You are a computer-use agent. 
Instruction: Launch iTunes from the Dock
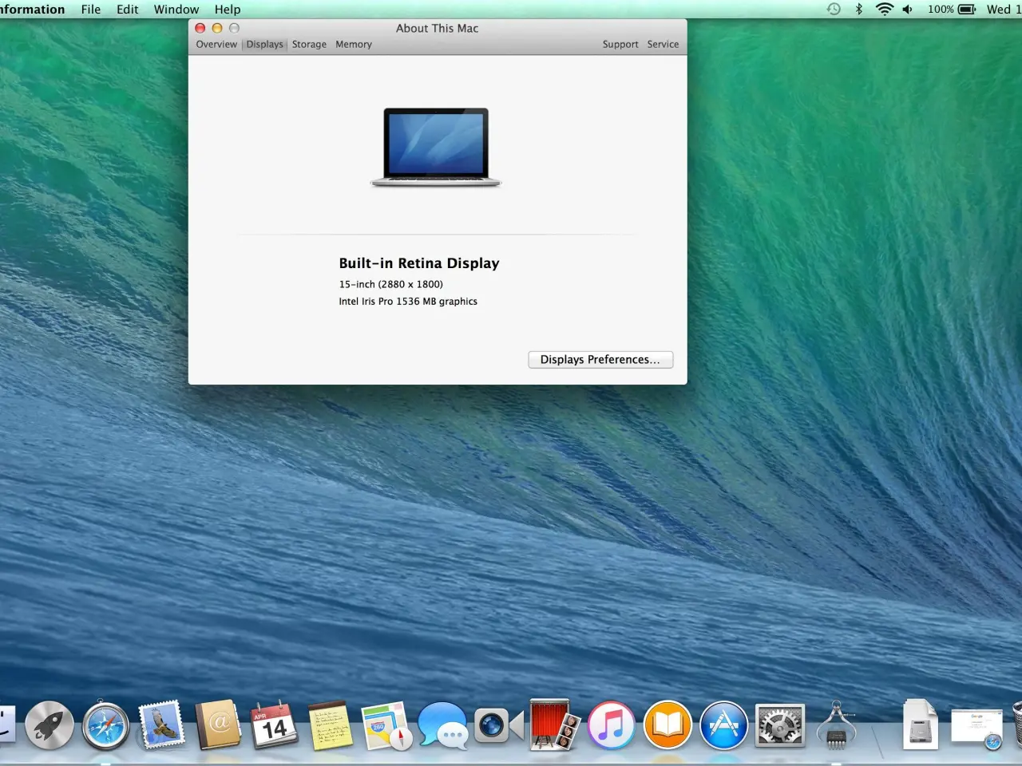click(612, 726)
